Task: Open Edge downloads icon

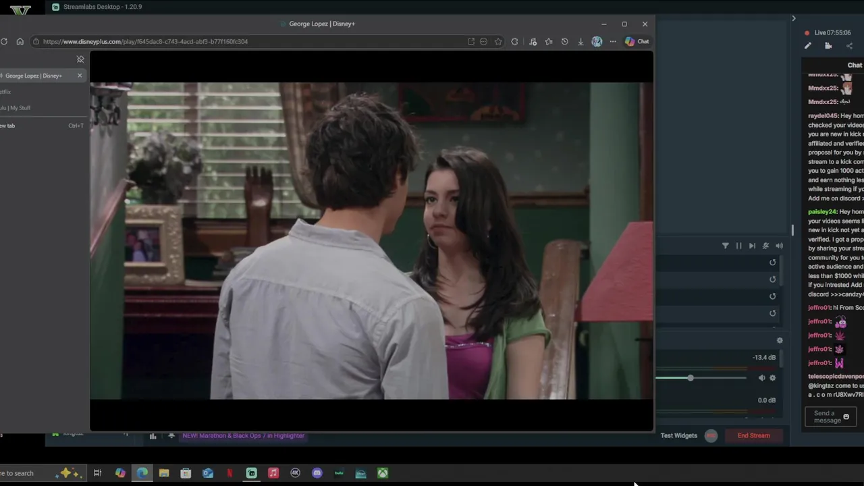Action: (x=580, y=41)
